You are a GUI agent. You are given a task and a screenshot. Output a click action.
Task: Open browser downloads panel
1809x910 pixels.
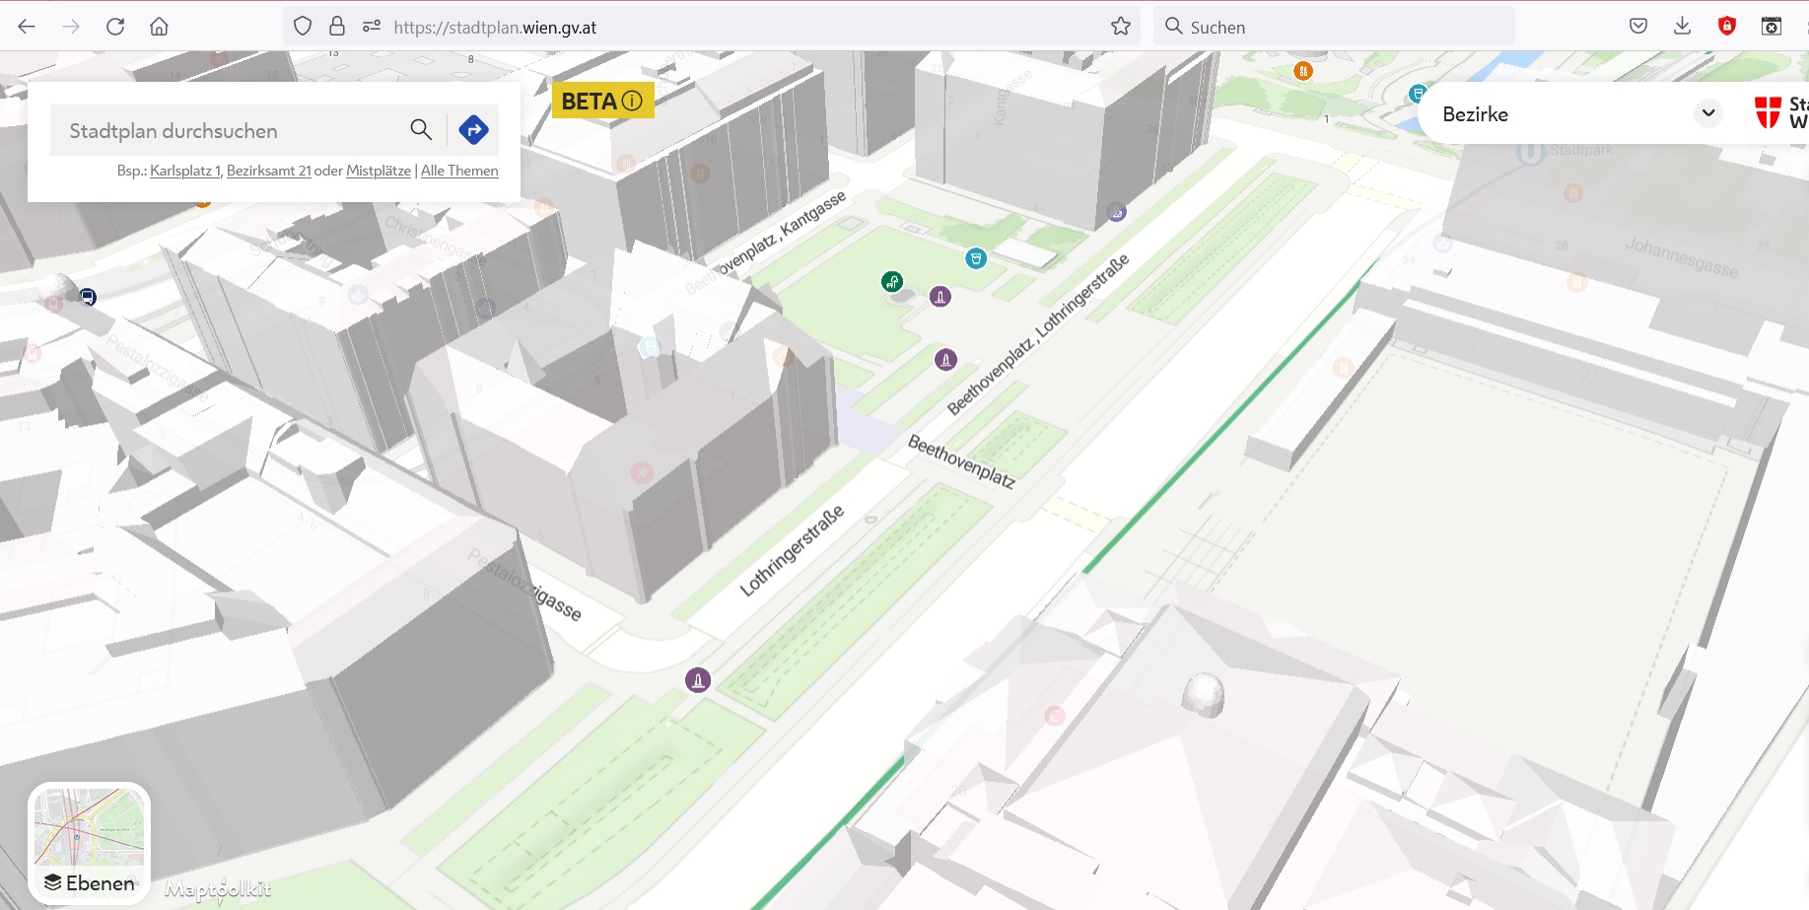click(x=1682, y=27)
